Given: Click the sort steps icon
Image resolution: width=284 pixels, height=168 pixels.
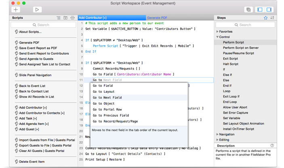Looking at the screenshot, I should 272,18.
